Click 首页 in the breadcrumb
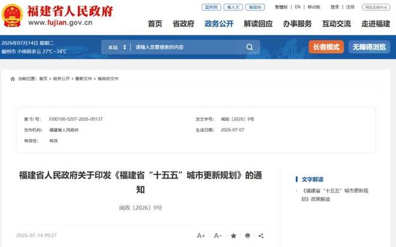396x247 pixels. pos(43,79)
